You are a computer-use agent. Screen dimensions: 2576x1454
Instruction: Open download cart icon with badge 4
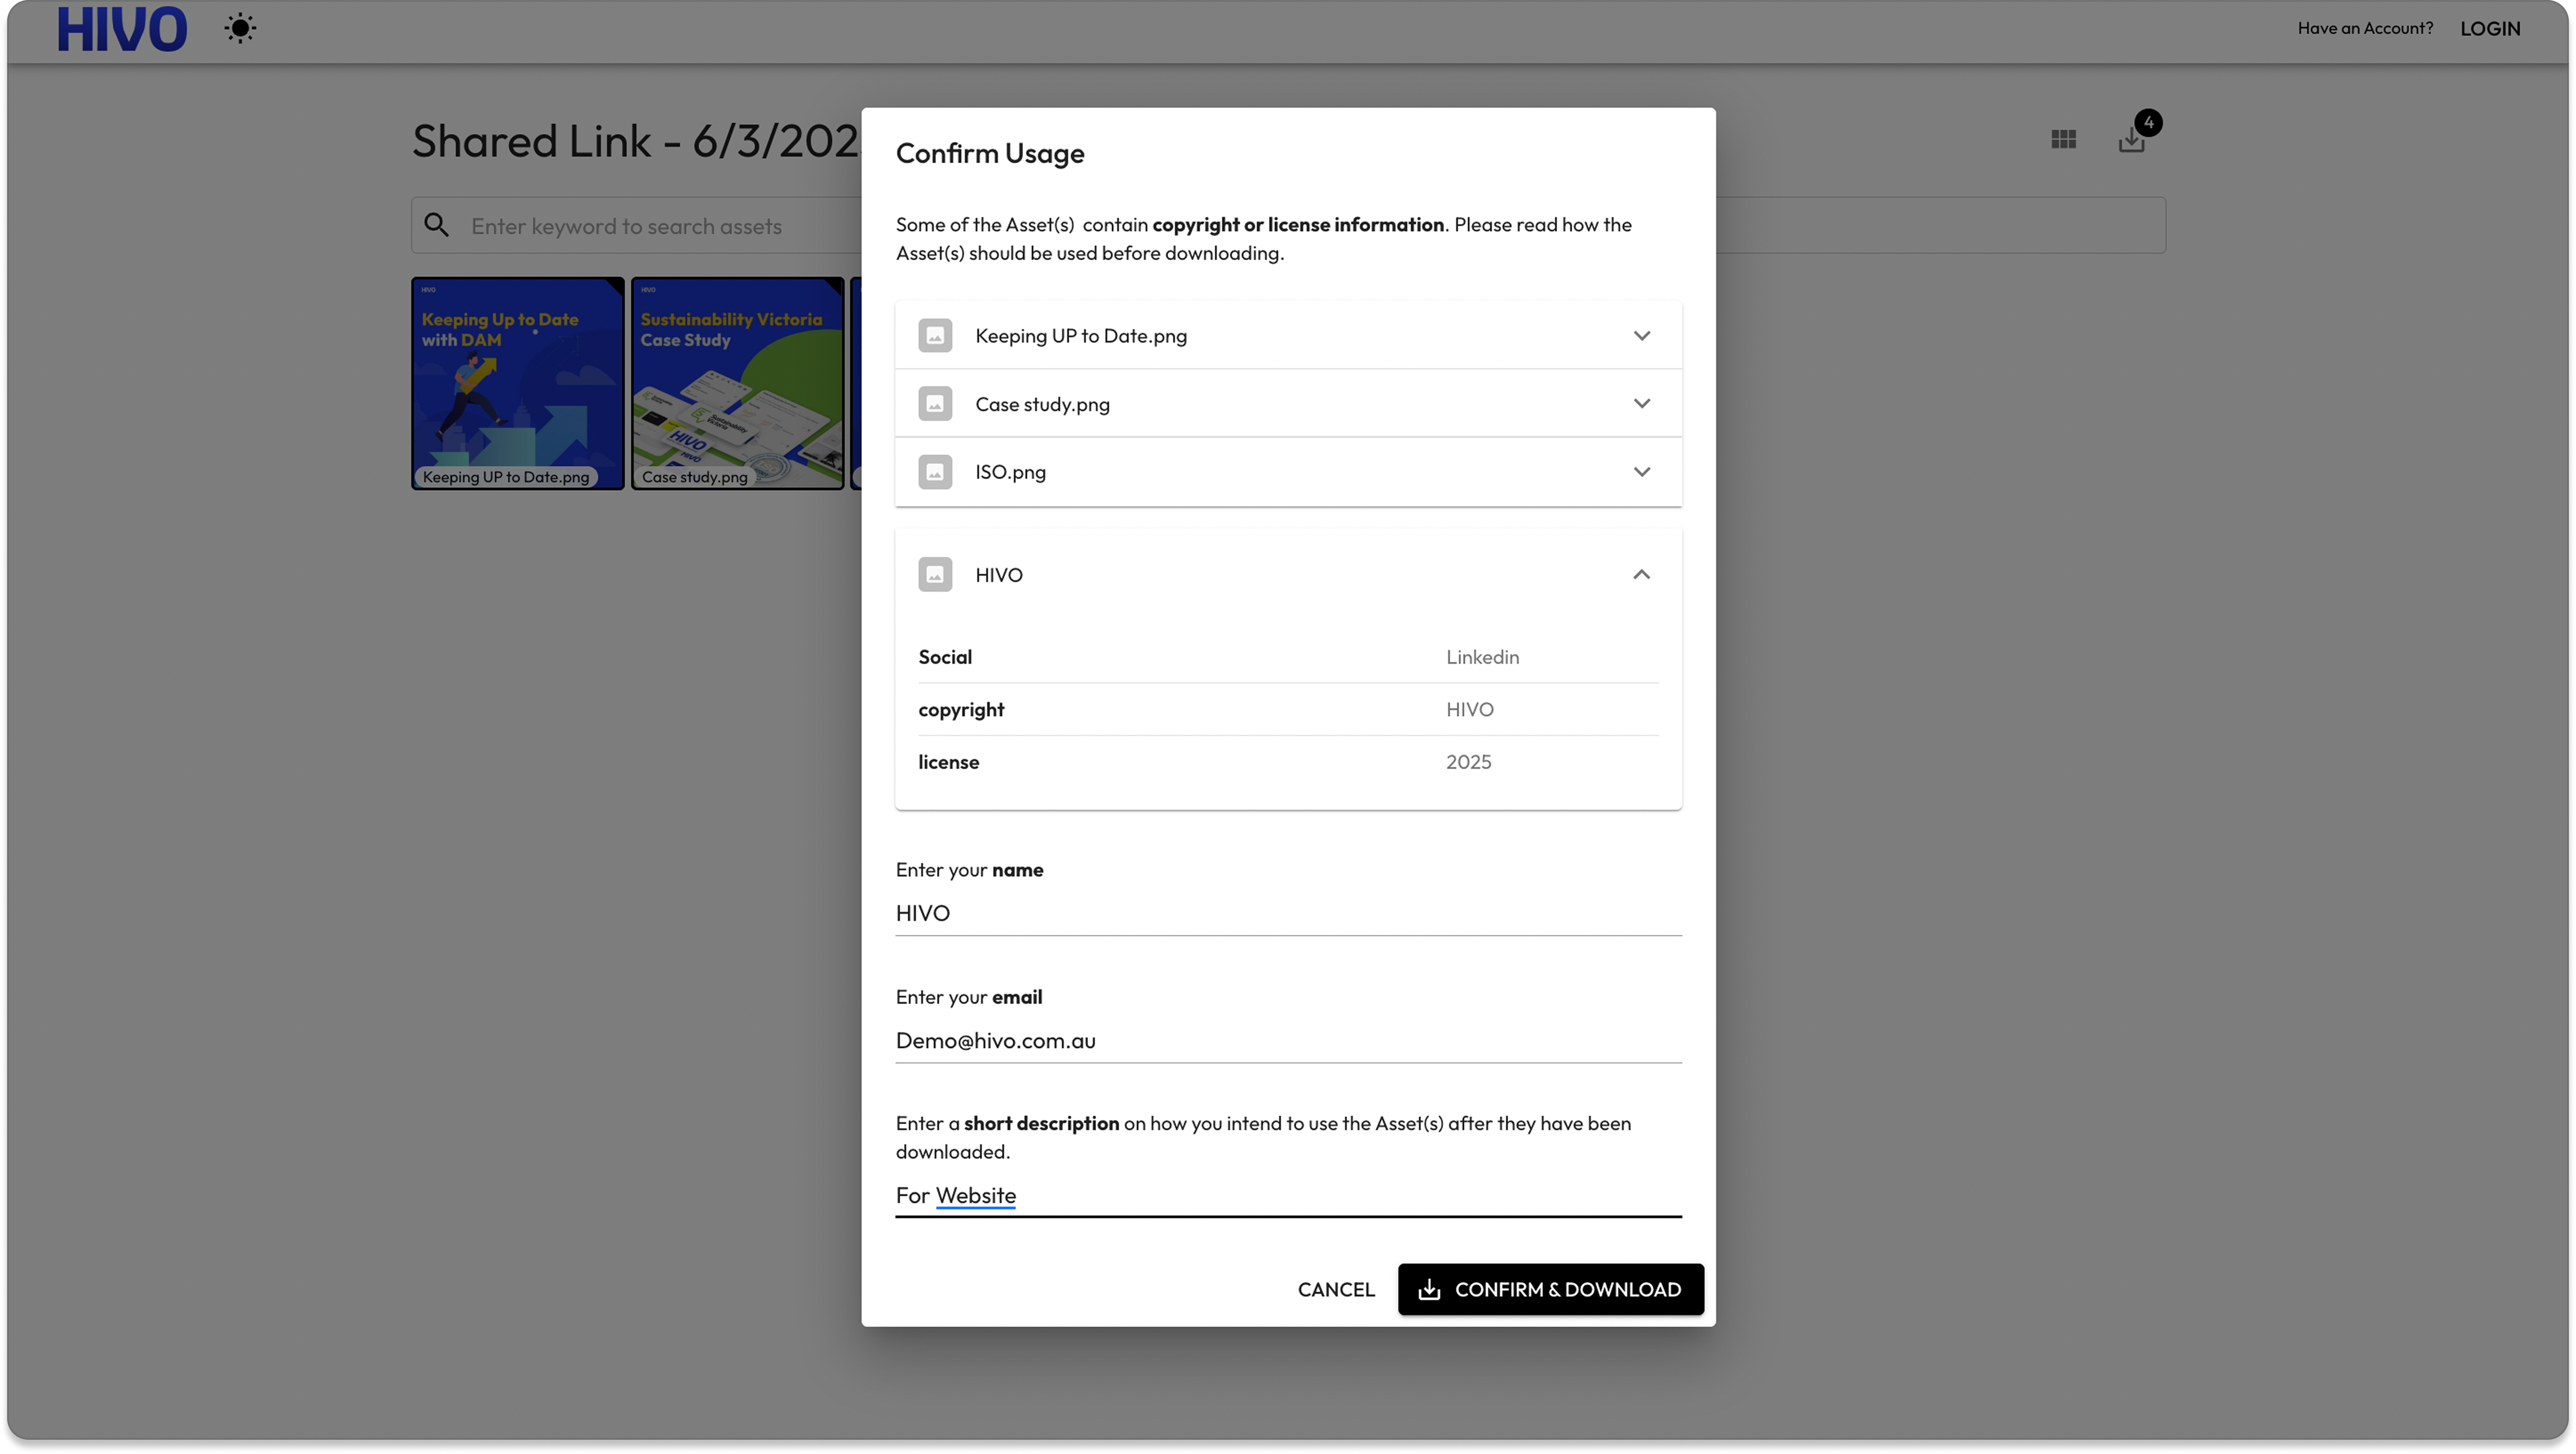[x=2131, y=140]
